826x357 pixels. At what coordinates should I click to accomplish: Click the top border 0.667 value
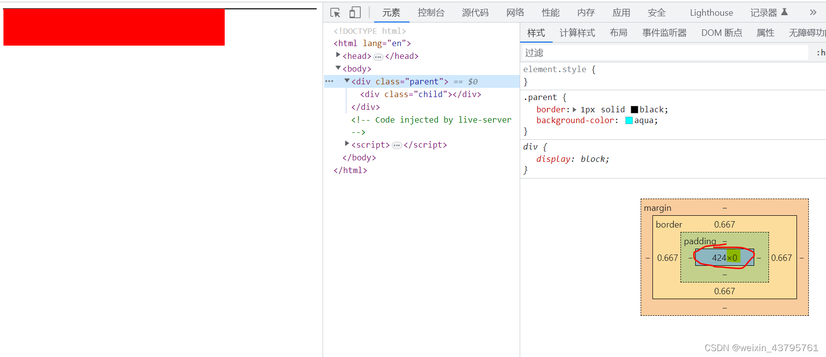725,225
